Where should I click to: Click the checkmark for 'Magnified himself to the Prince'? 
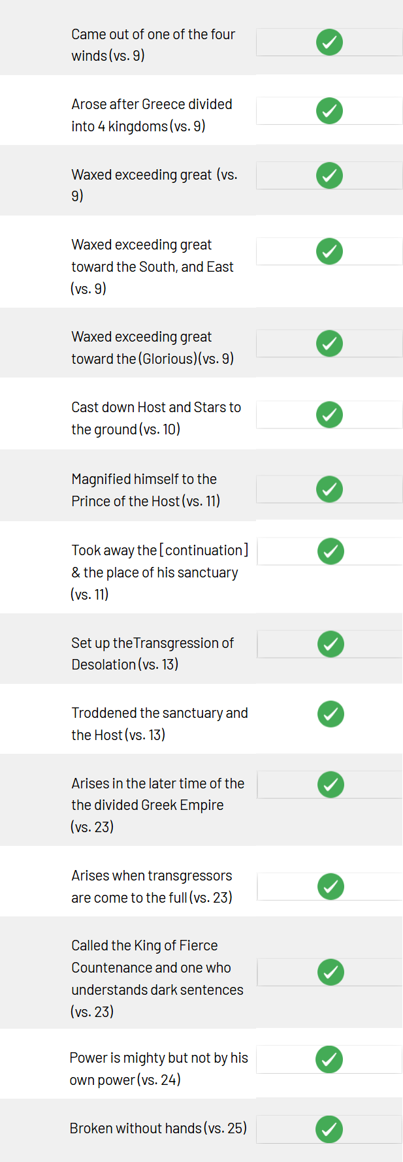coord(329,489)
